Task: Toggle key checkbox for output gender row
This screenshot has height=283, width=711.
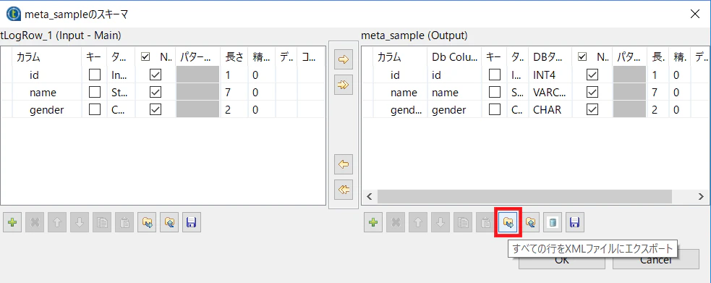Action: 495,110
